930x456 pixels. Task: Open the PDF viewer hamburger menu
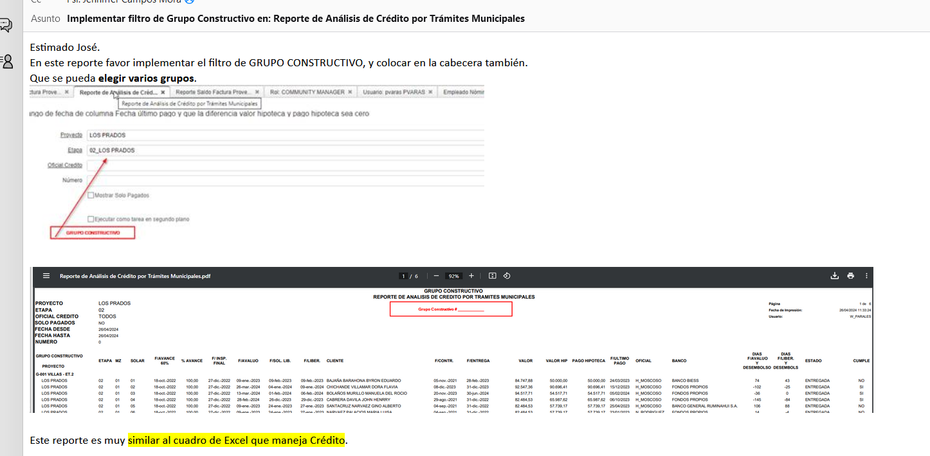coord(46,276)
